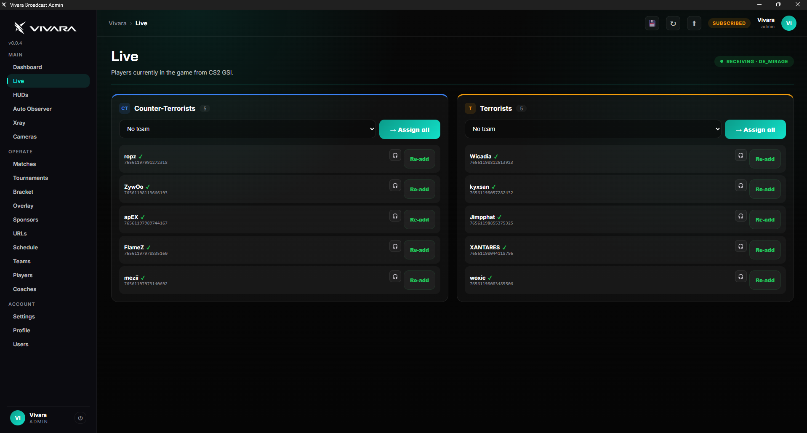Open the VI avatar in top right

click(x=789, y=23)
